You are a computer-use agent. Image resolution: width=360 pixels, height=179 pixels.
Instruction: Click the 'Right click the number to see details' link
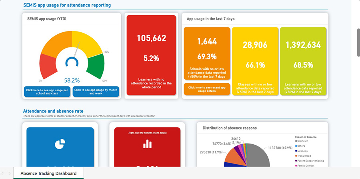click(x=147, y=133)
